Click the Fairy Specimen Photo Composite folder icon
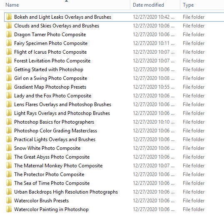This screenshot has width=224, height=219. (9, 43)
